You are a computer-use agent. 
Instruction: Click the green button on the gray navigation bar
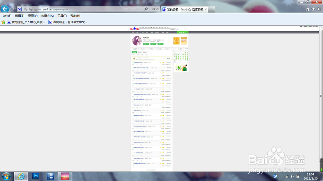[182, 32]
